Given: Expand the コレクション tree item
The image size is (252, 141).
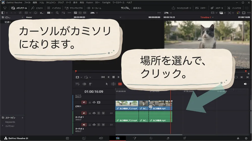Looking at the screenshot, I should (3, 126).
